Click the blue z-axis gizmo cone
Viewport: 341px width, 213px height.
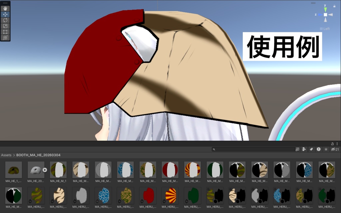pos(320,15)
